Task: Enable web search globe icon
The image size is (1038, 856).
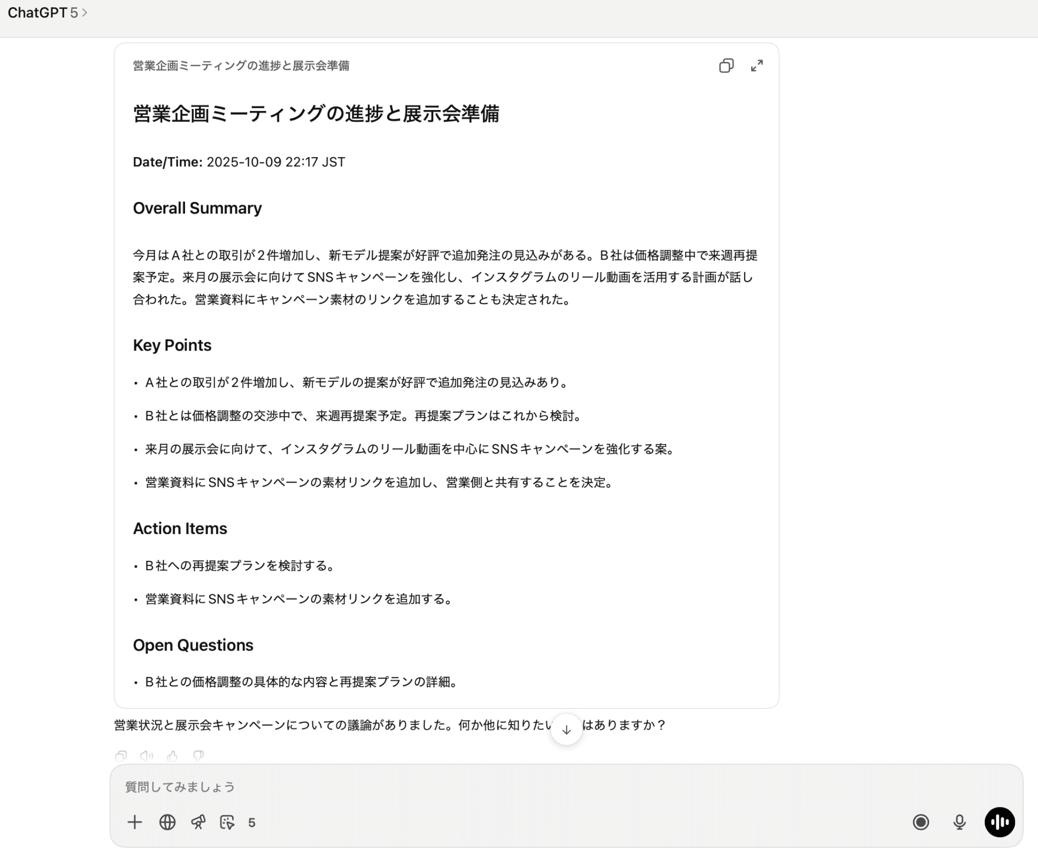Action: (167, 822)
